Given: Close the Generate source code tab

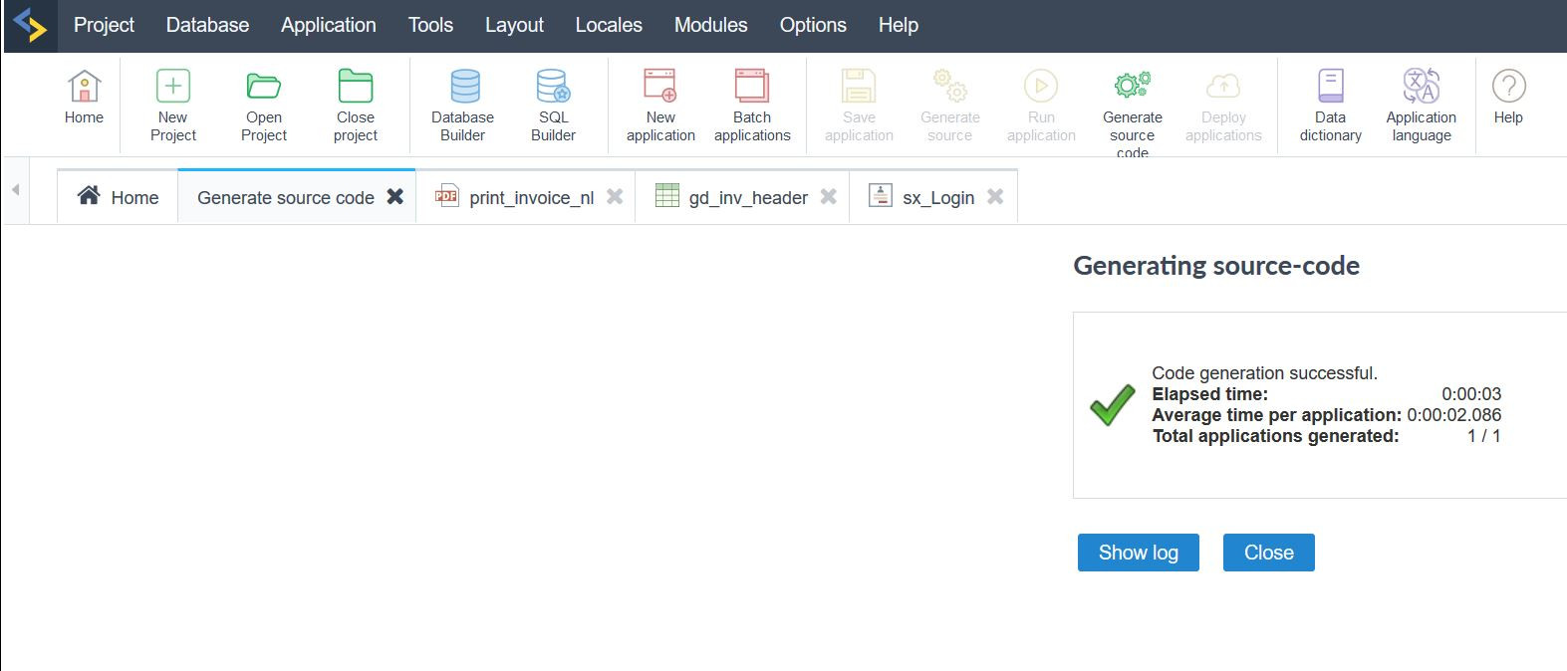Looking at the screenshot, I should tap(395, 196).
